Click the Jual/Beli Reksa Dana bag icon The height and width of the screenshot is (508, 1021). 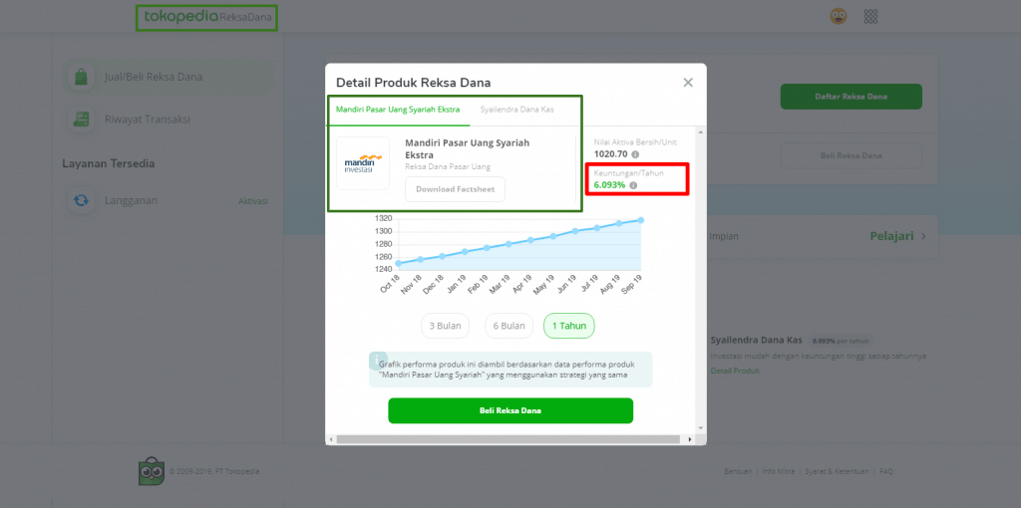(82, 77)
